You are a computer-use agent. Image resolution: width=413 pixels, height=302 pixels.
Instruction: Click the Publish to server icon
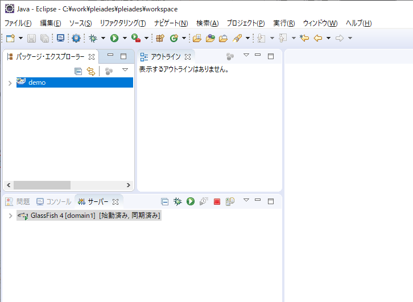[230, 201]
